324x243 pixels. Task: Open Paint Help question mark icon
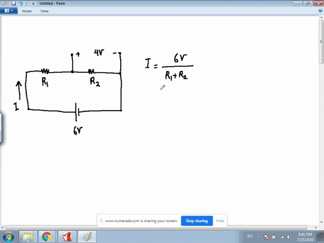(x=321, y=11)
